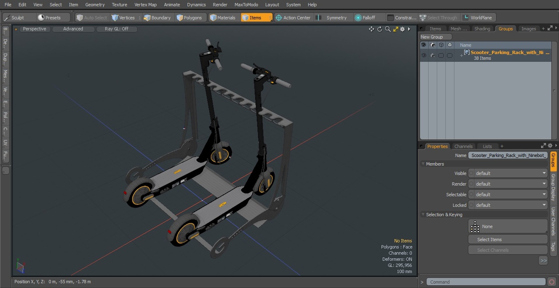
Task: Open the Render menu
Action: [220, 5]
